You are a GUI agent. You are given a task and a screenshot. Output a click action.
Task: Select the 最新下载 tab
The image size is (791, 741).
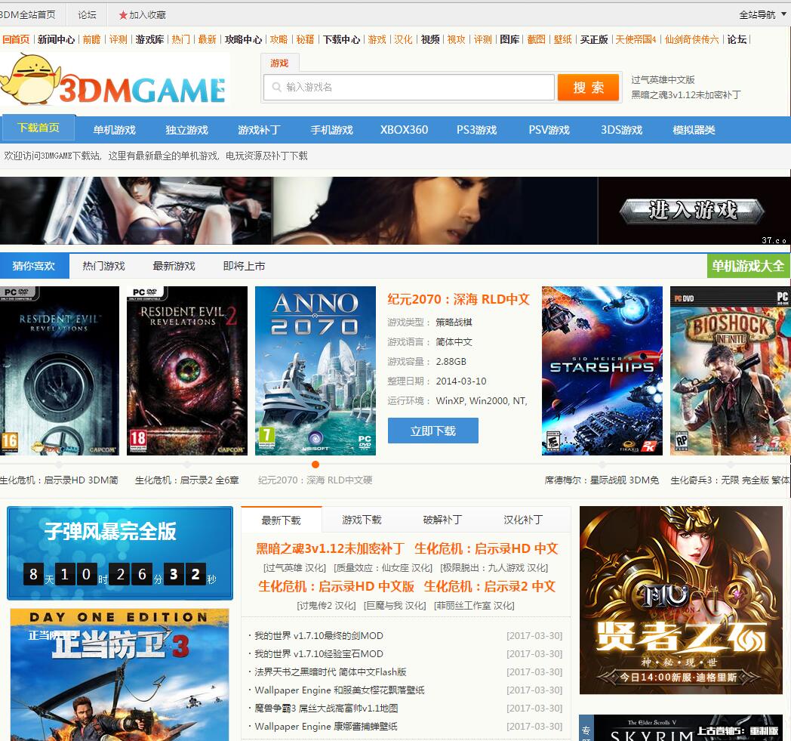281,520
